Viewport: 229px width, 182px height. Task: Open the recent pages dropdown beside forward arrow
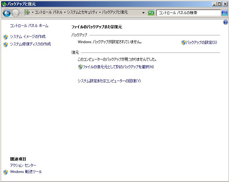[21, 13]
